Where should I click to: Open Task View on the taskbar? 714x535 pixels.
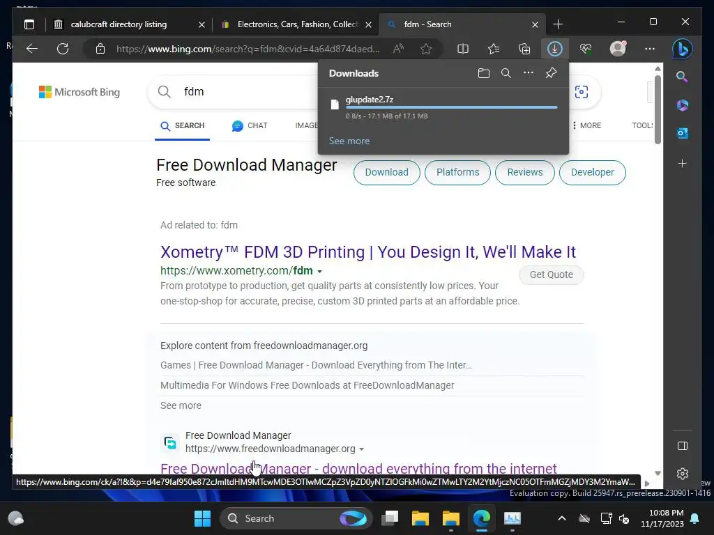(x=390, y=518)
